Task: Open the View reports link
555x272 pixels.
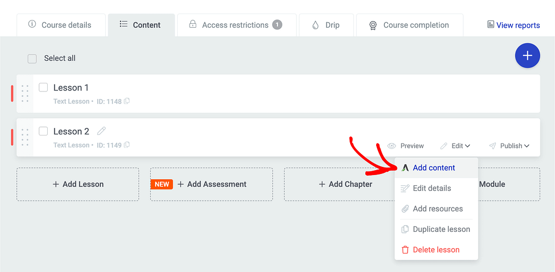Action: click(513, 25)
